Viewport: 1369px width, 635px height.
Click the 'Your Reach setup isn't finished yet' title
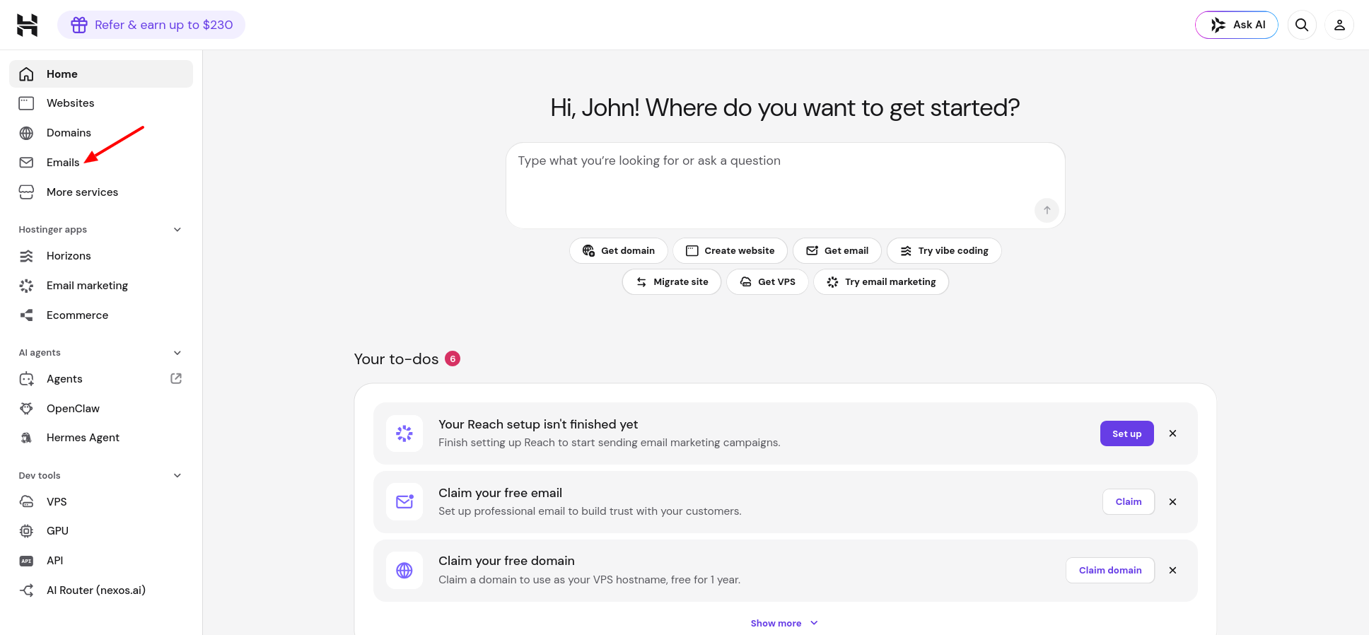[538, 424]
